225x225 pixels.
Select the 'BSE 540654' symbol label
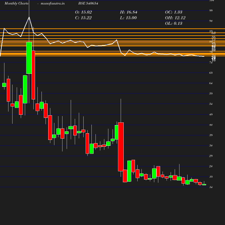(x=88, y=3)
